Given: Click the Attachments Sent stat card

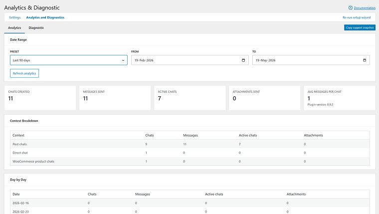Looking at the screenshot, I should point(264,98).
